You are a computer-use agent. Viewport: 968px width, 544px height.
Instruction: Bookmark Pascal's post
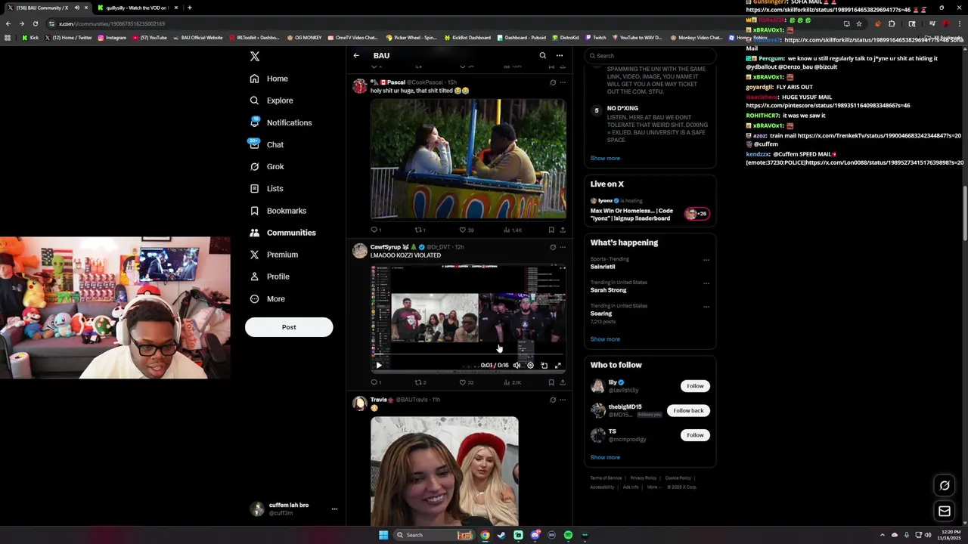coord(551,230)
